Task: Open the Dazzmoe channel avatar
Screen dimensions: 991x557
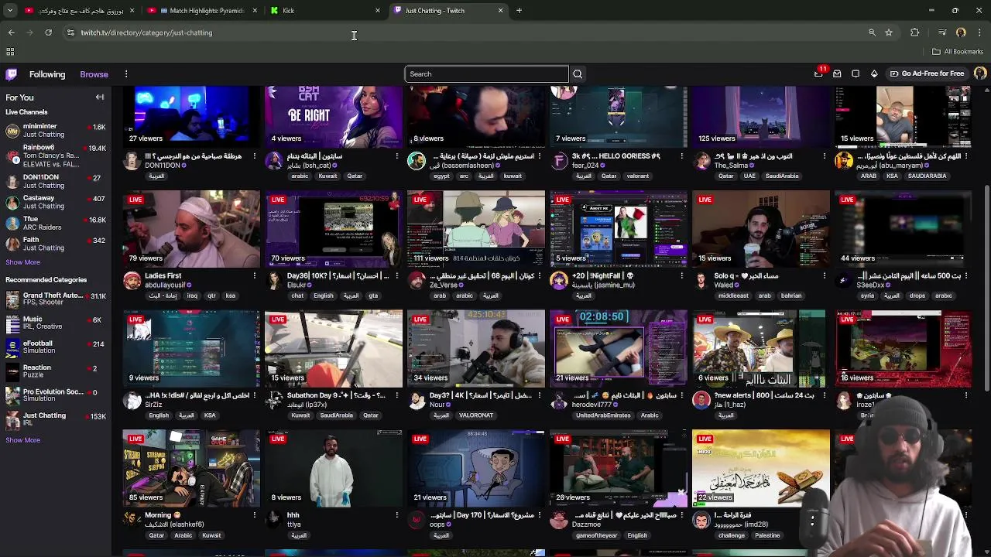Action: [559, 520]
